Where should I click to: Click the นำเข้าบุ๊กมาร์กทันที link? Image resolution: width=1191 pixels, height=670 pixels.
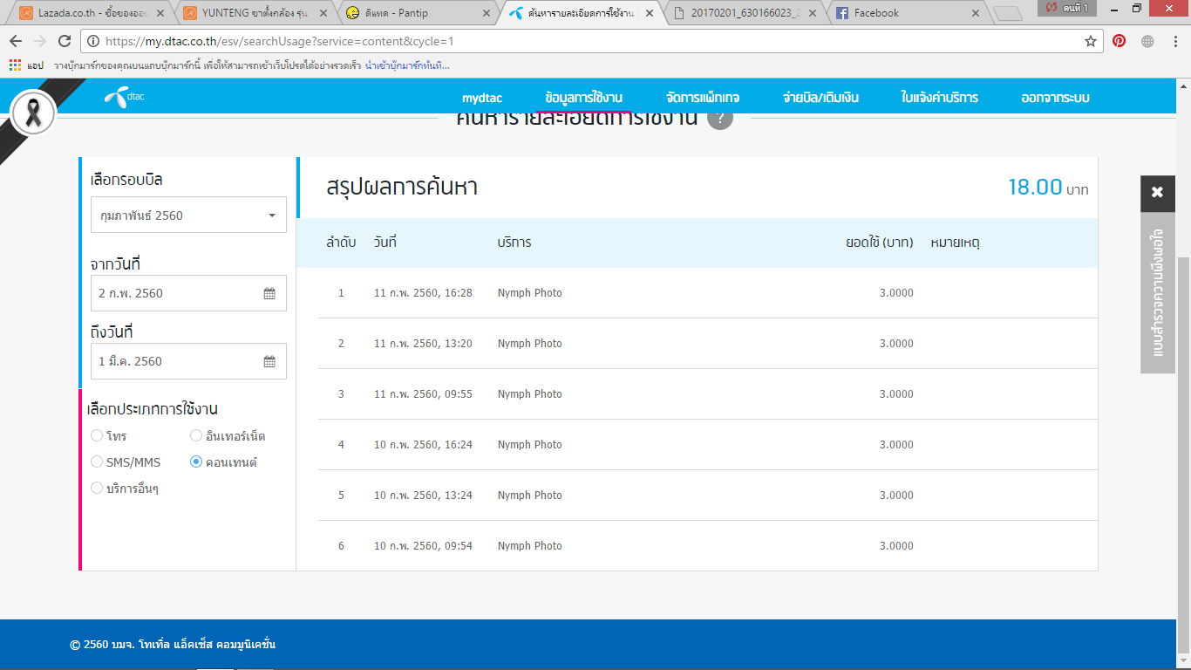pos(408,65)
